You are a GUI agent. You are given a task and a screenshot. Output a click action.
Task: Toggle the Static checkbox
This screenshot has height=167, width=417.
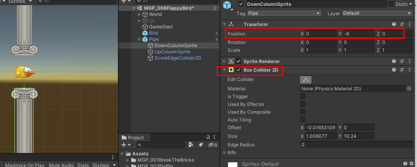(x=391, y=4)
